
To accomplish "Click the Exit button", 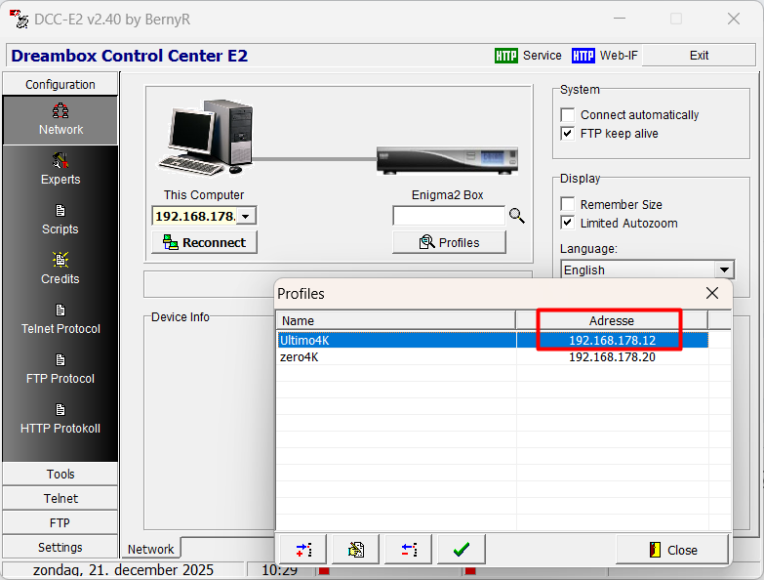I will coord(699,56).
